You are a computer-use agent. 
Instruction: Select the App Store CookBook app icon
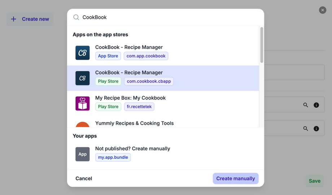pos(82,53)
